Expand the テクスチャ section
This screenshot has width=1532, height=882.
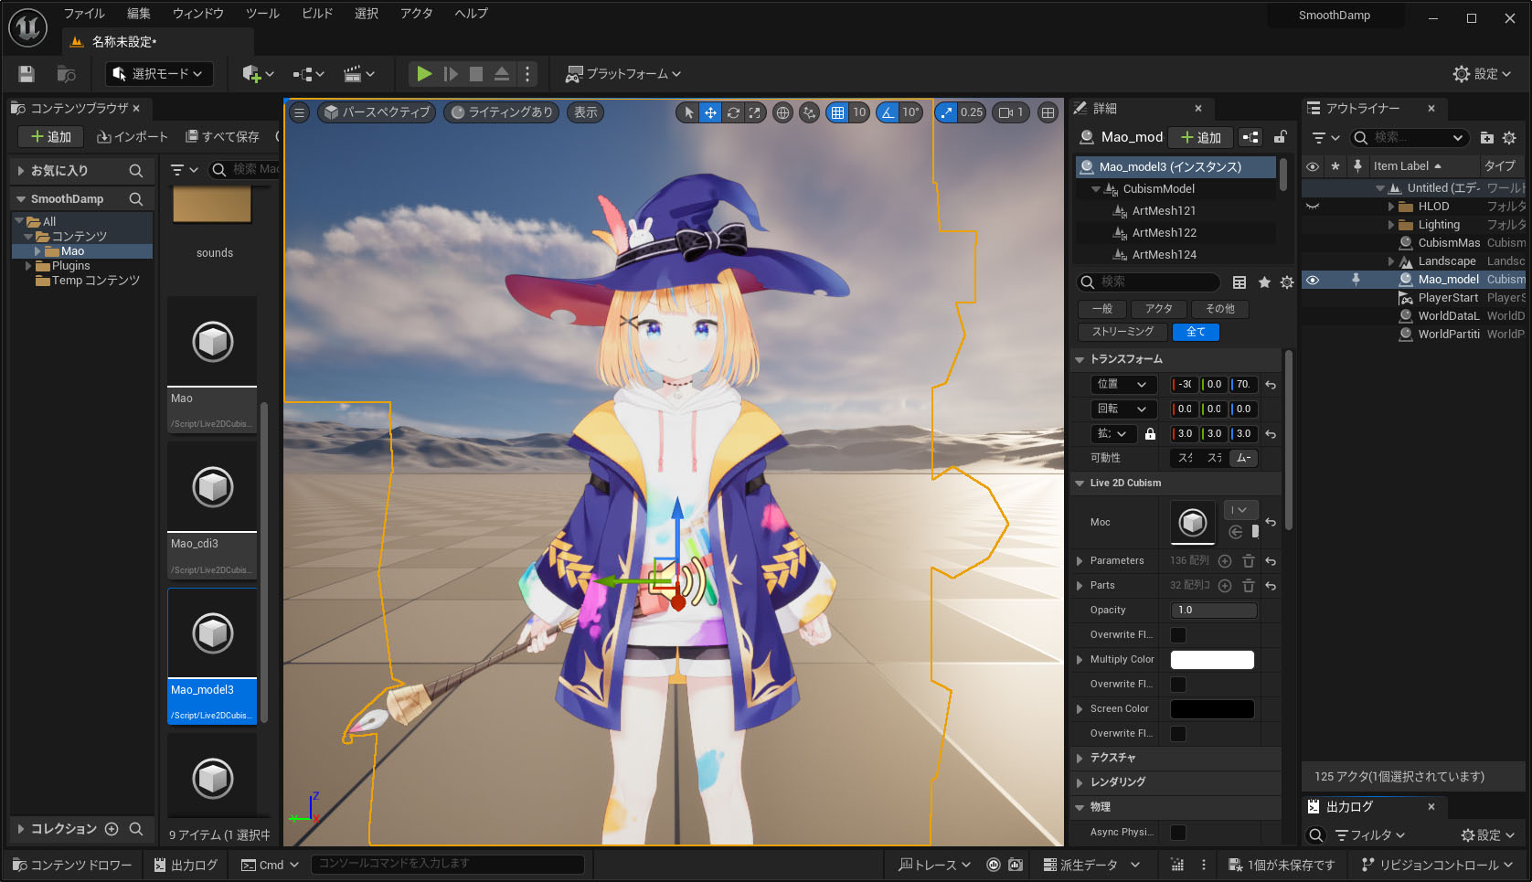(1080, 758)
